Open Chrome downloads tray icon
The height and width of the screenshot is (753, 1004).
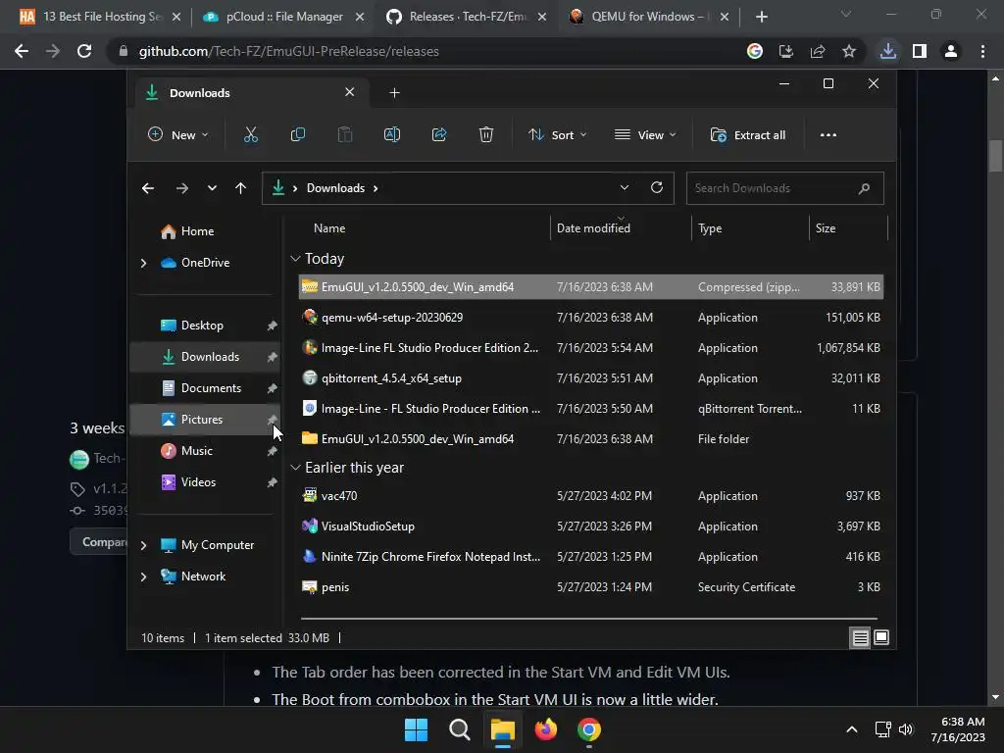tap(888, 51)
